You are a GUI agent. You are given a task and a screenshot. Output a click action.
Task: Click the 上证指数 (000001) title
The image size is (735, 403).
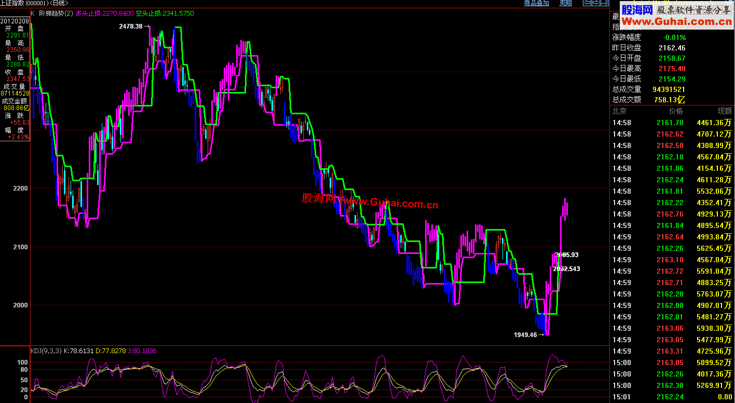34,3
